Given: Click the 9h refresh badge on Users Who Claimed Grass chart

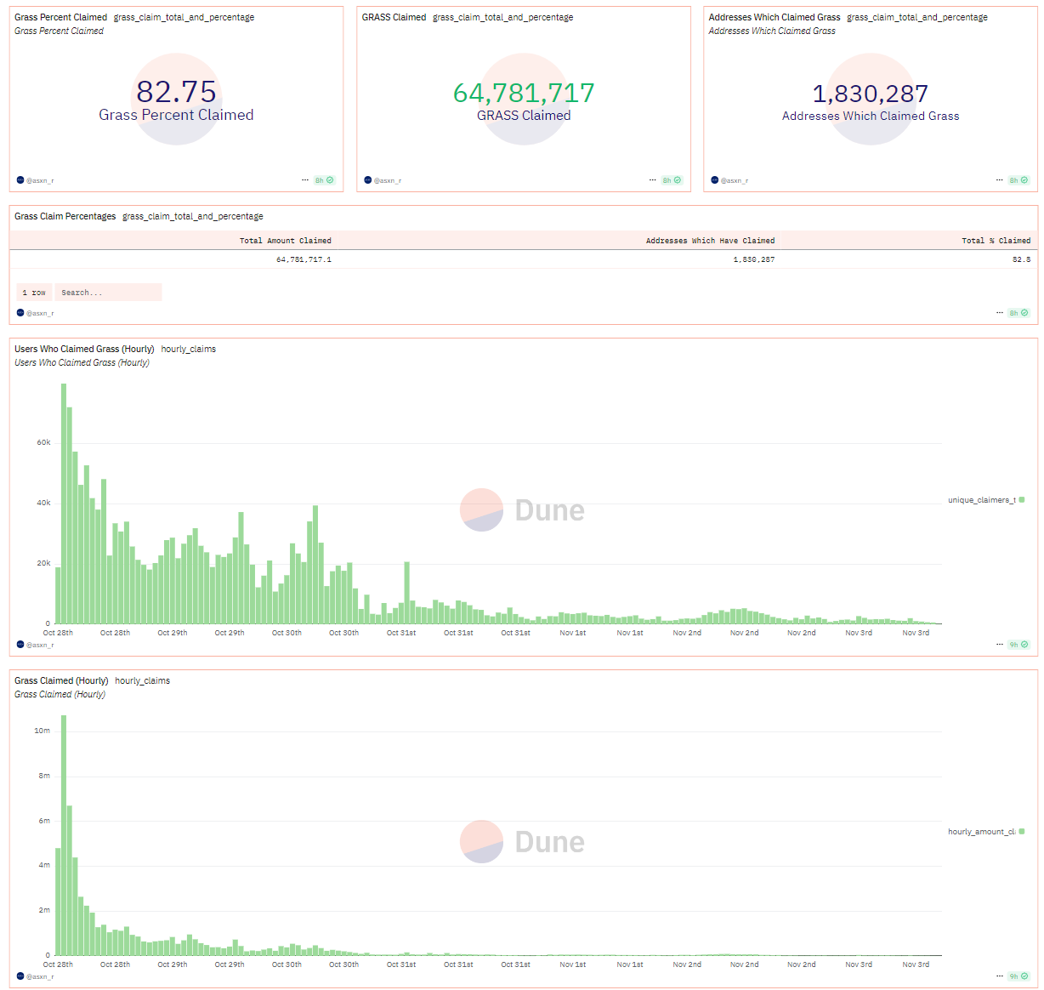Looking at the screenshot, I should tap(1018, 645).
